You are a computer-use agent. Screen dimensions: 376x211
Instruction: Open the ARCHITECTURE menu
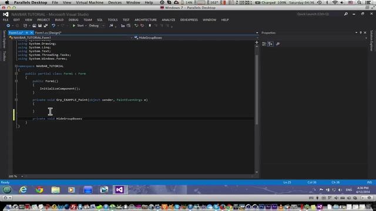pos(146,20)
